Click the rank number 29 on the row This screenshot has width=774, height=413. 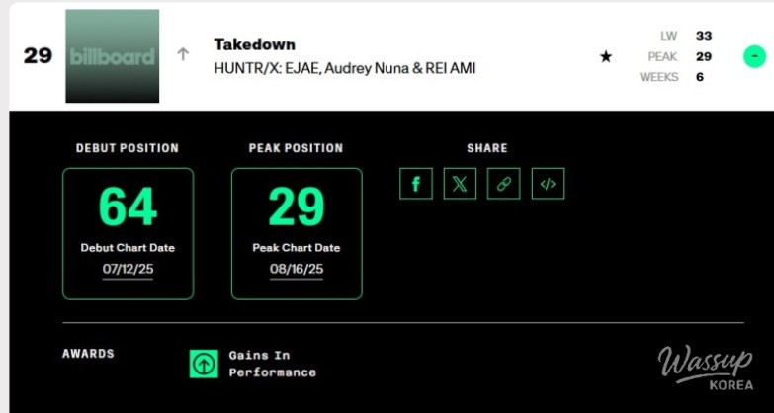click(x=38, y=56)
